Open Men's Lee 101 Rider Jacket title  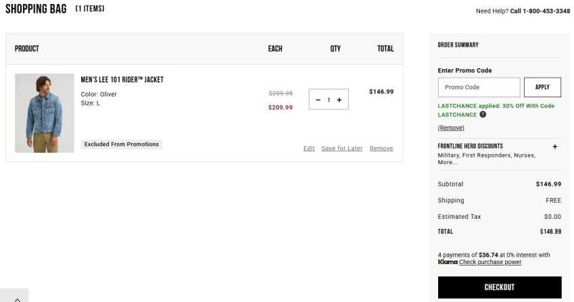[122, 80]
